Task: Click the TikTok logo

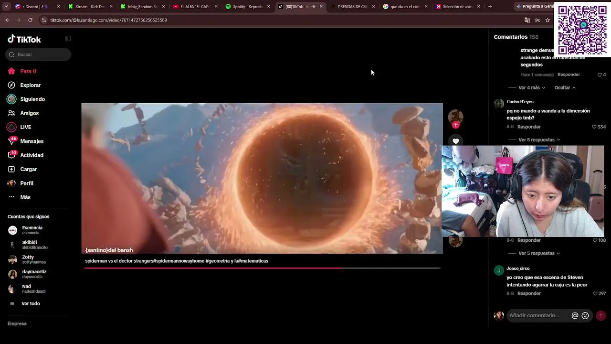Action: (x=24, y=39)
